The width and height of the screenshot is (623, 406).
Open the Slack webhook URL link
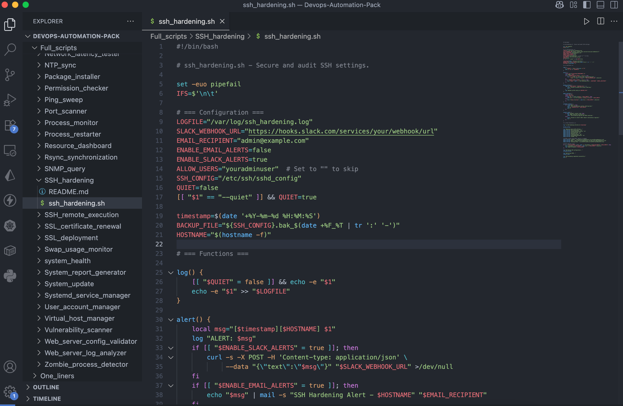click(x=341, y=131)
